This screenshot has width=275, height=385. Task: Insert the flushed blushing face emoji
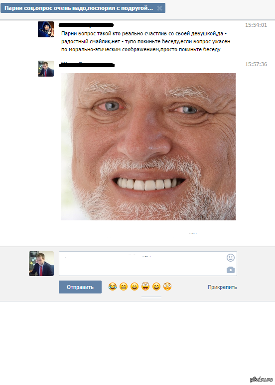click(167, 287)
